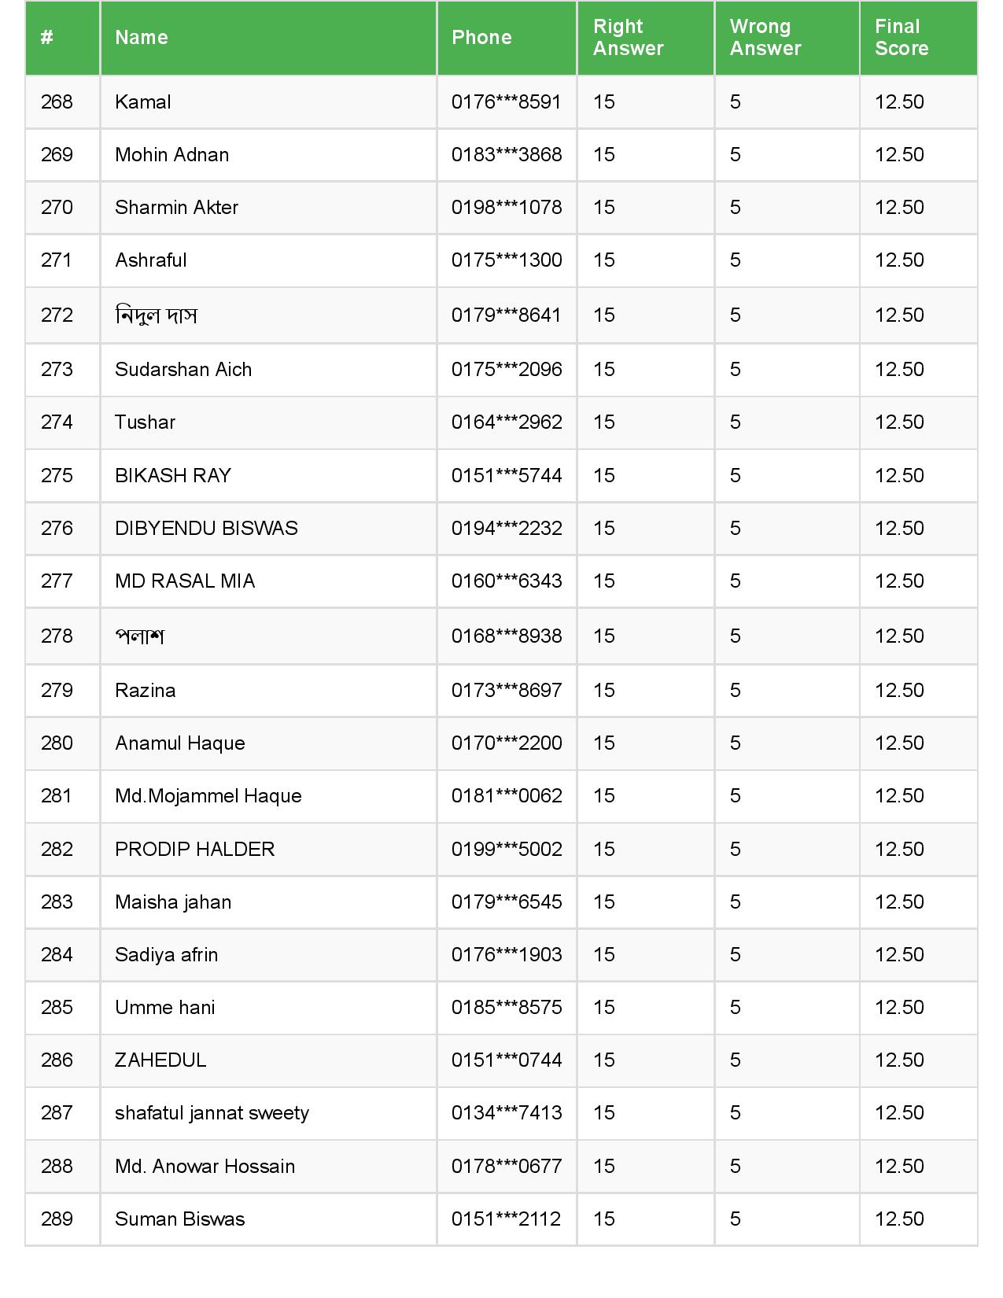Select PRODIP HALDER's final score
The width and height of the screenshot is (1003, 1298).
coord(899,850)
